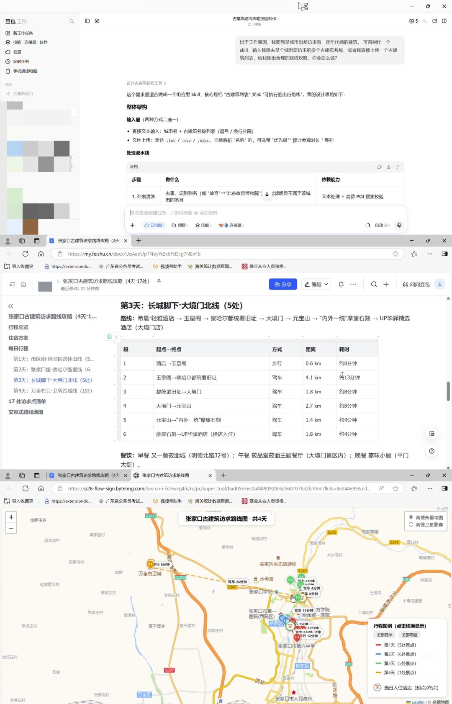452x704 pixels.
Task: Open a new tab in Feishu browser window
Action: 139,241
